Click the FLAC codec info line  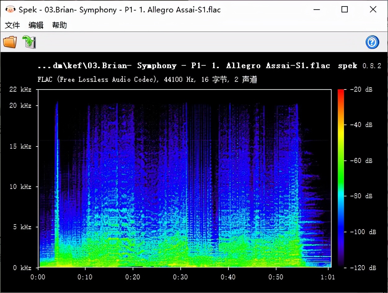pyautogui.click(x=147, y=80)
